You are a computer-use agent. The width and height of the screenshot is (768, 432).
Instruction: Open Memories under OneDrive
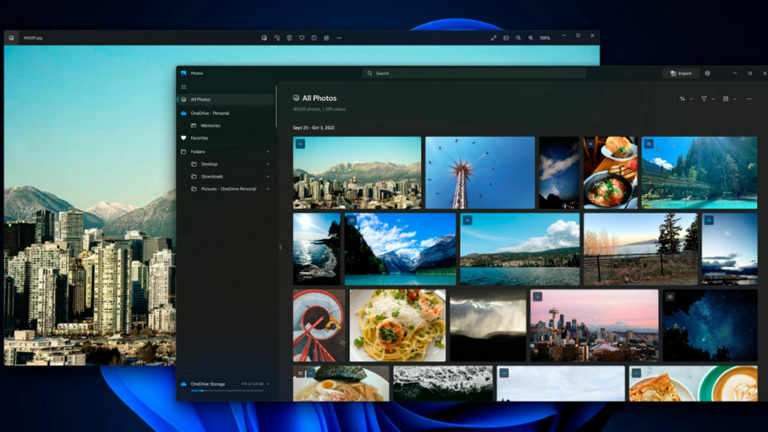click(x=210, y=125)
